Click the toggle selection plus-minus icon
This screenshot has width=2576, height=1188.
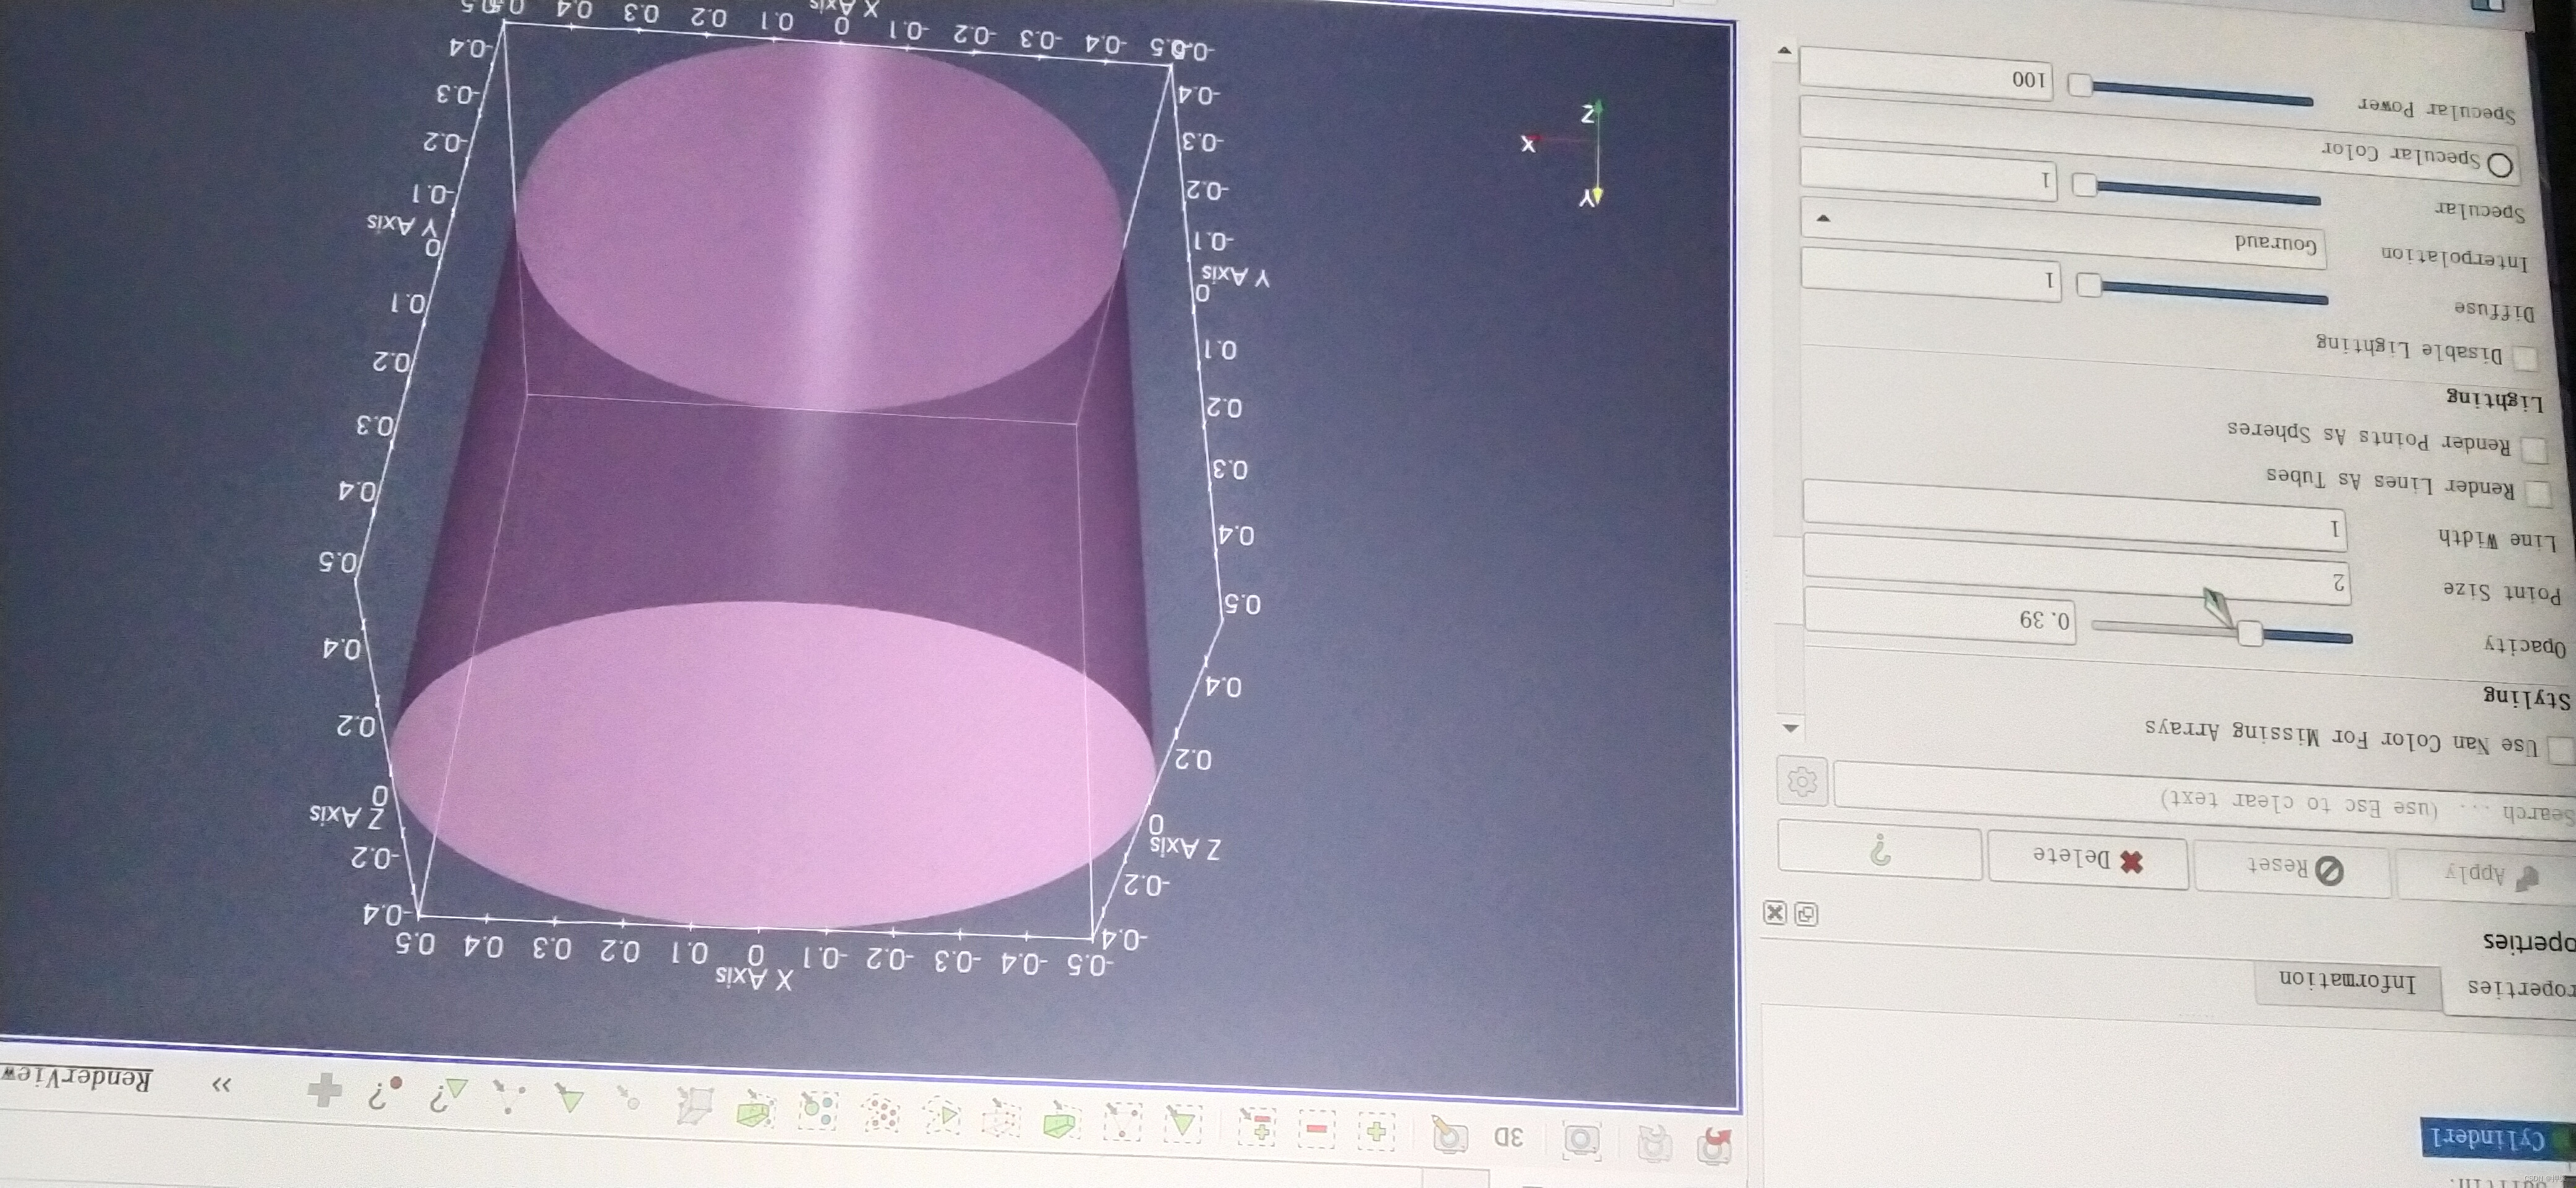tap(1256, 1126)
